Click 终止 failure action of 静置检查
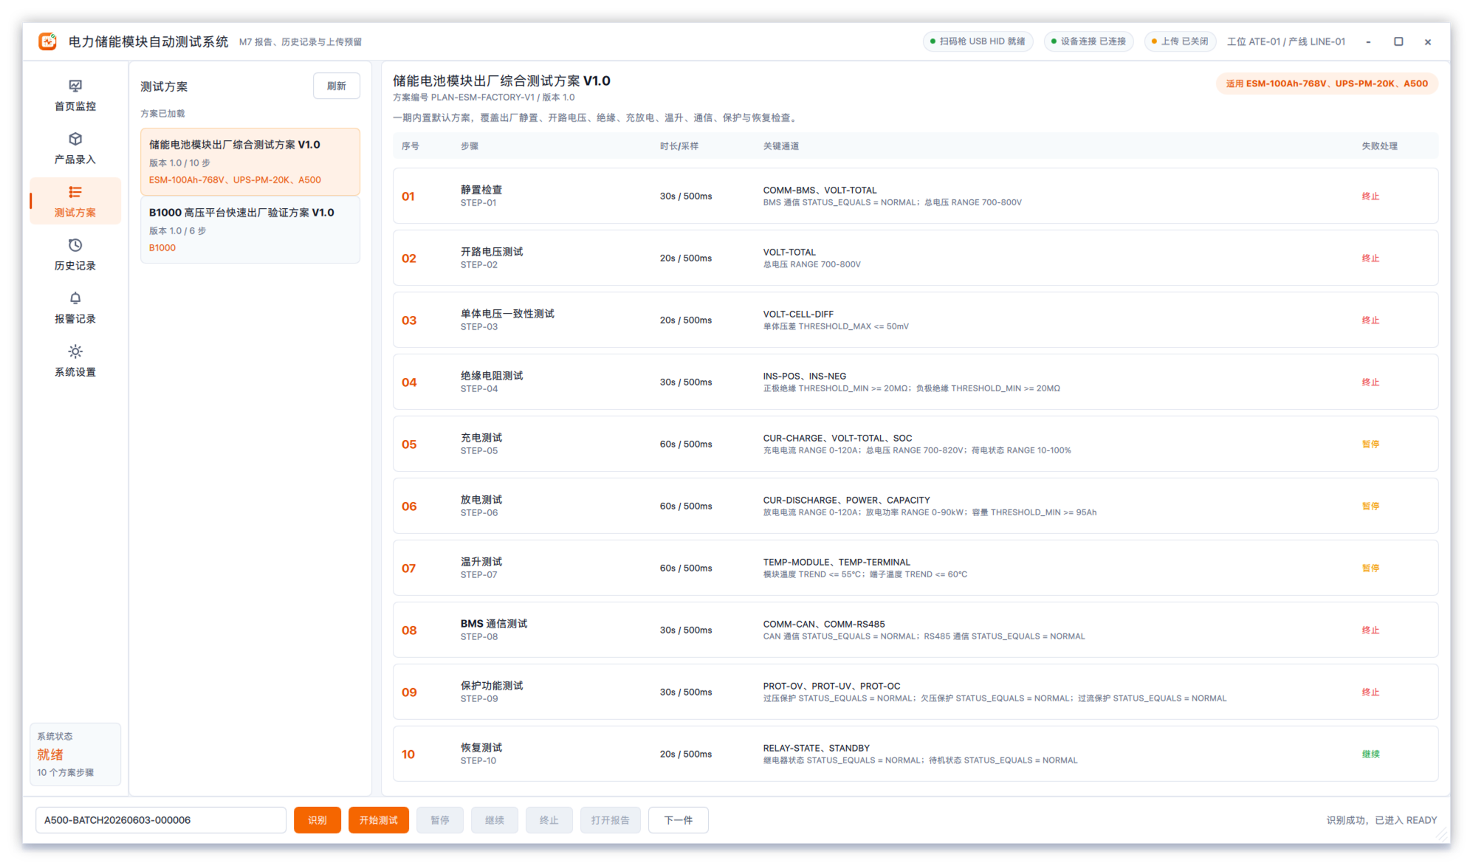 point(1370,196)
